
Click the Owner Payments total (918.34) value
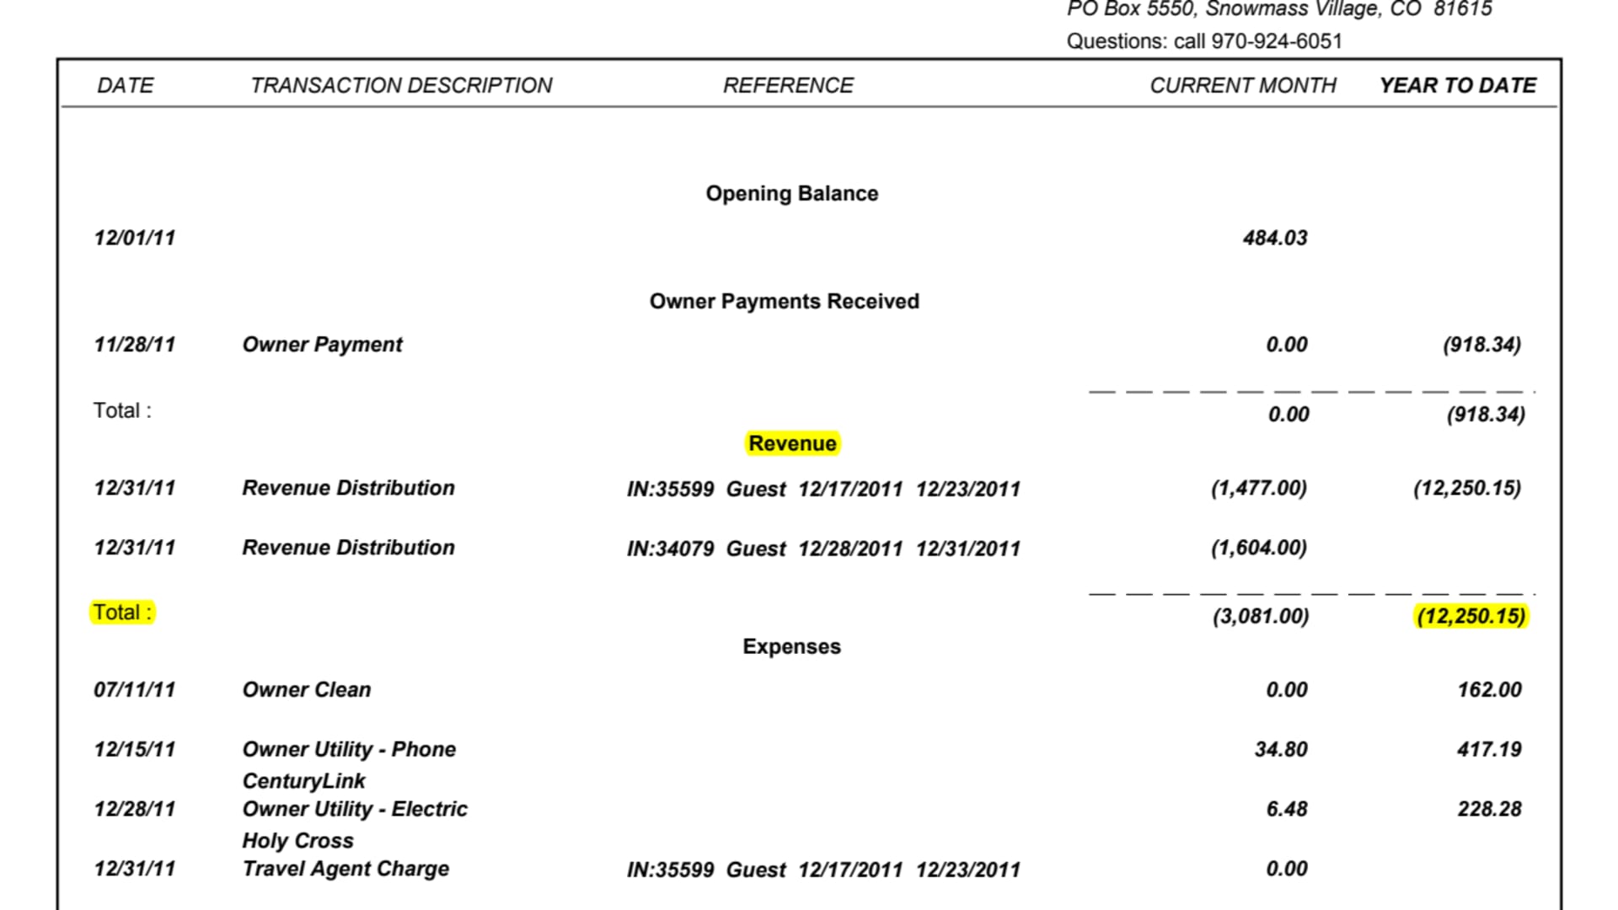pyautogui.click(x=1487, y=415)
